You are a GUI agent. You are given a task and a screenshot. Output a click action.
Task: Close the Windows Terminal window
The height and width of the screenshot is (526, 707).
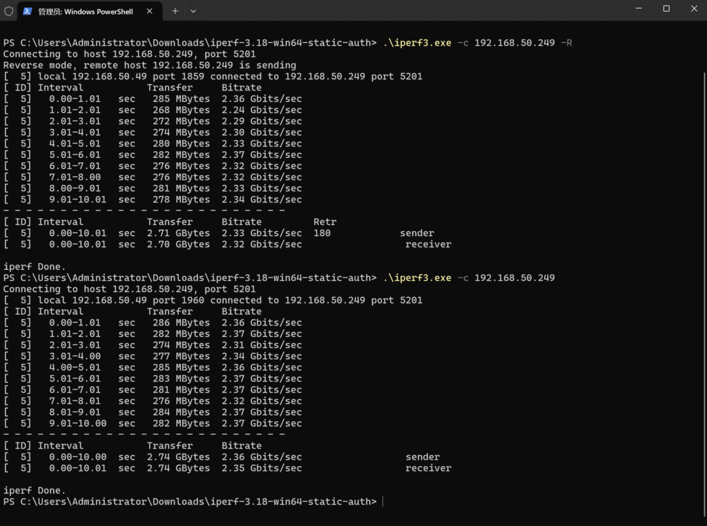(x=693, y=9)
